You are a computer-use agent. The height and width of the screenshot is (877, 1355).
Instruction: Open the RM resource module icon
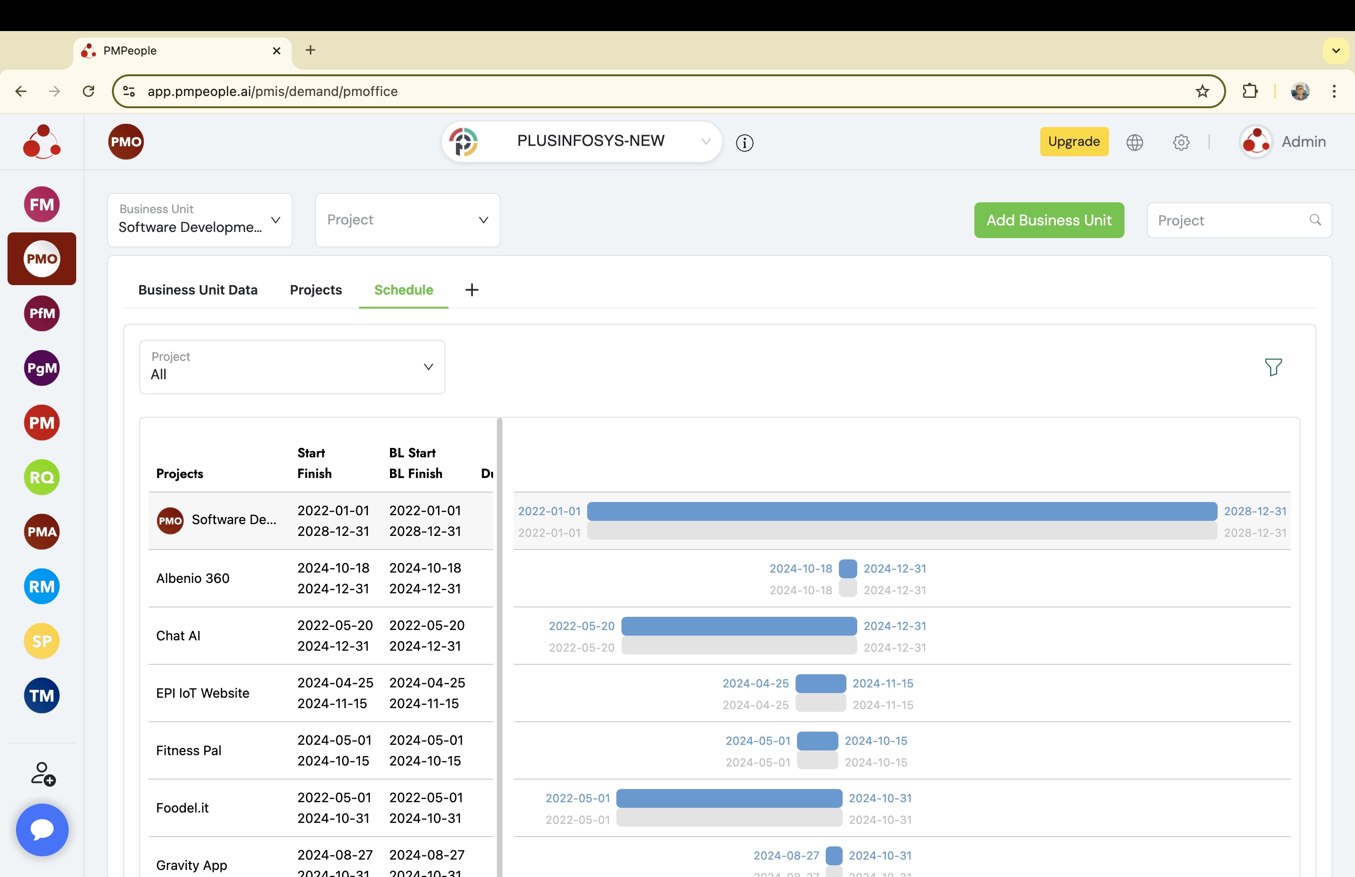click(x=41, y=587)
